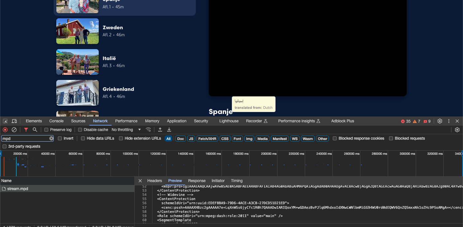This screenshot has height=227, width=463.
Task: Activate the inspect element picker icon
Action: [5, 121]
